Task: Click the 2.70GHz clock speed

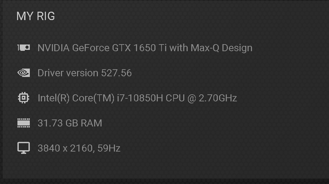Action: (x=218, y=98)
